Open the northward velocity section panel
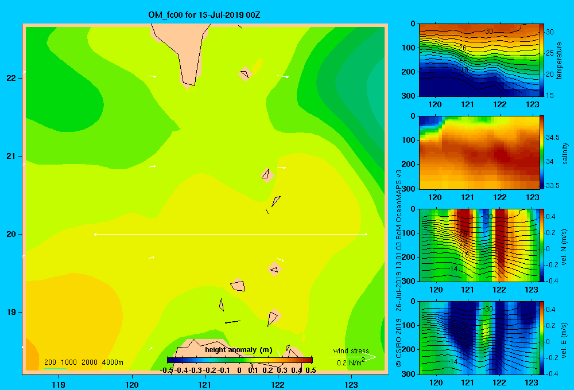Screen dimensions: 574x390 pos(479,245)
